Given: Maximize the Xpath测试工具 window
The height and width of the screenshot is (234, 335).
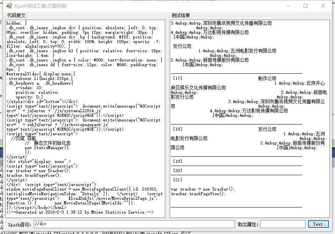Looking at the screenshot, I should [x=305, y=6].
